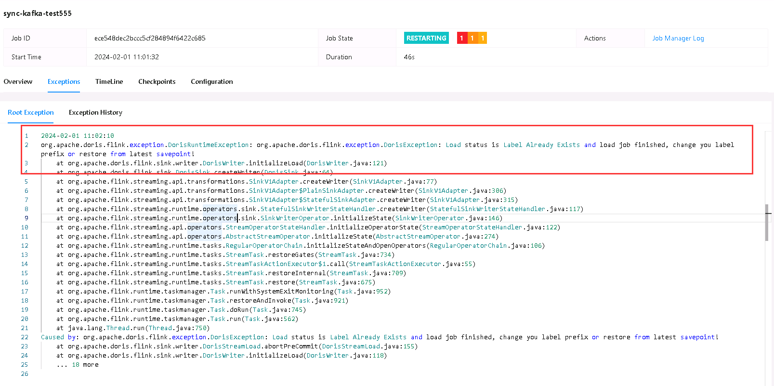
Task: Click timestamp 2024-02-01 11:02:10 in log
Action: 78,136
